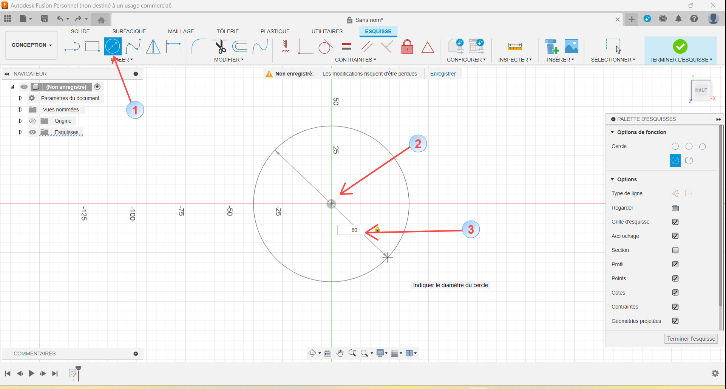Open the data panel grid icon
This screenshot has width=726, height=389.
(x=8, y=19)
